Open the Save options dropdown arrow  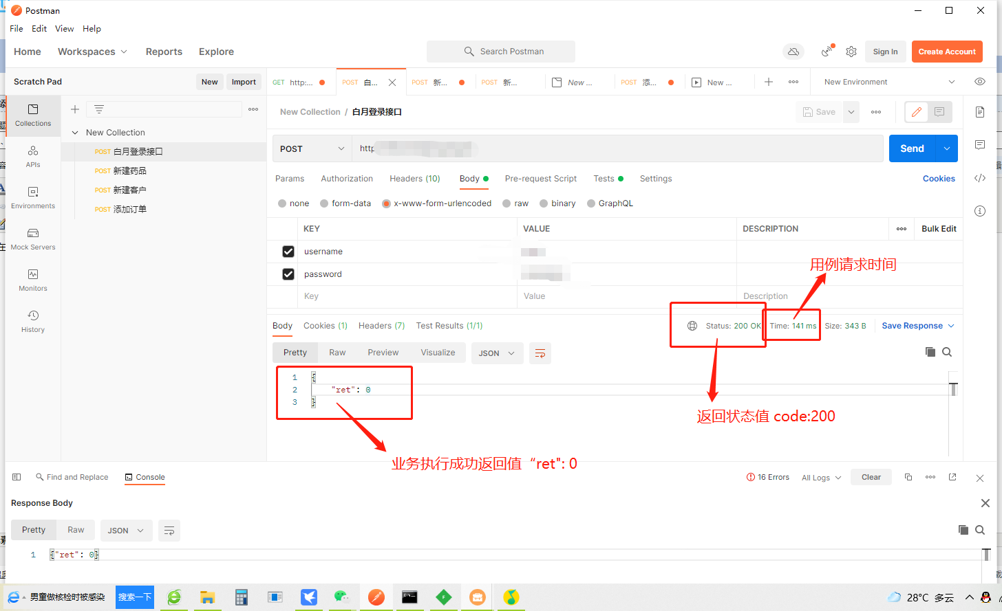click(x=851, y=112)
